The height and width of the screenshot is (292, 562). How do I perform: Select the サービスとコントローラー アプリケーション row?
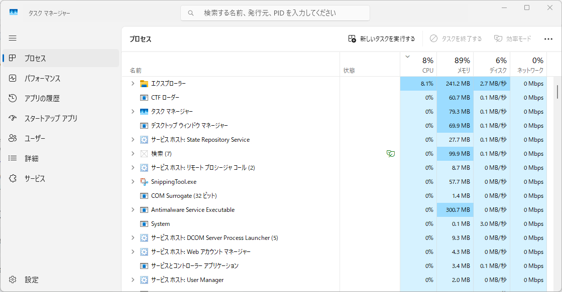pyautogui.click(x=334, y=265)
